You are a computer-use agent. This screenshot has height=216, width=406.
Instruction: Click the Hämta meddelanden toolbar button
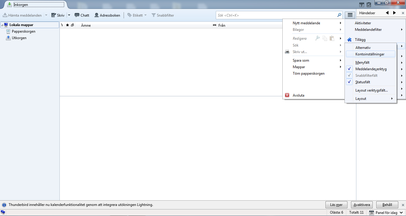(x=22, y=15)
